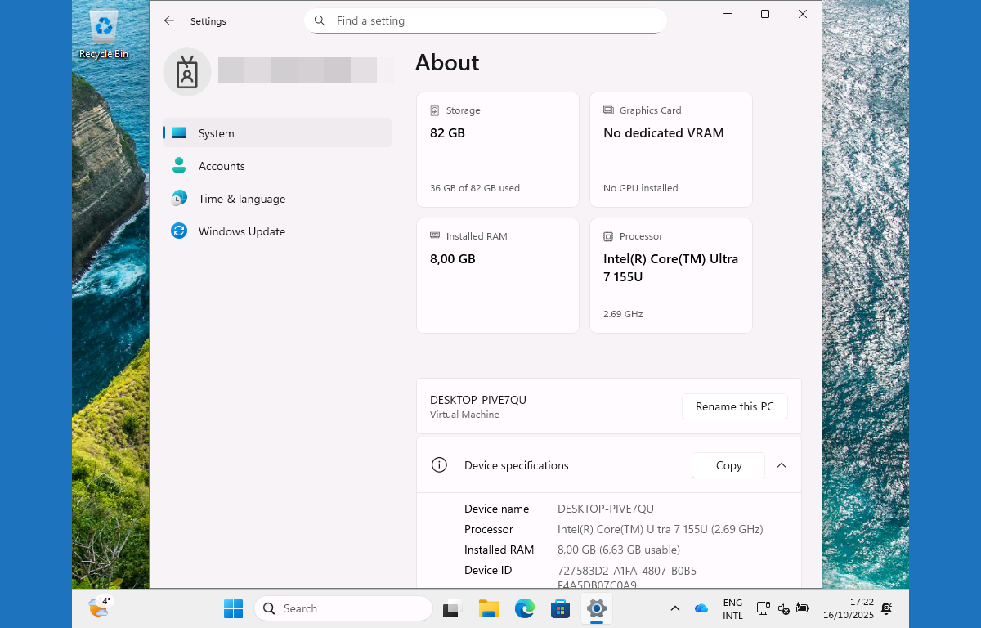The height and width of the screenshot is (628, 981).
Task: Open Task View from the taskbar
Action: 452,608
